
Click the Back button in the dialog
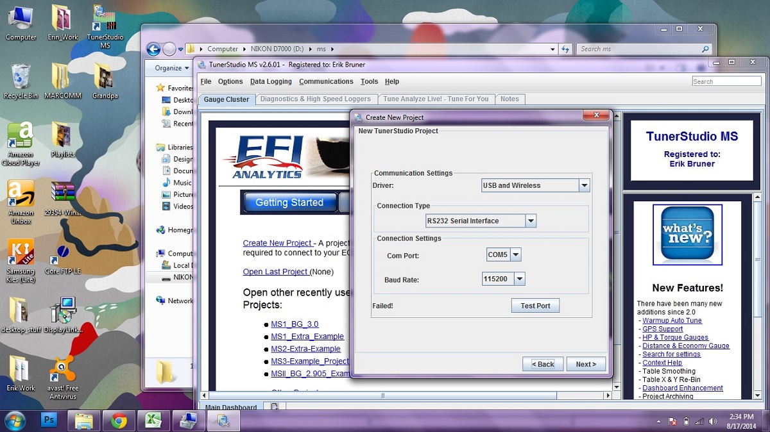(x=543, y=364)
